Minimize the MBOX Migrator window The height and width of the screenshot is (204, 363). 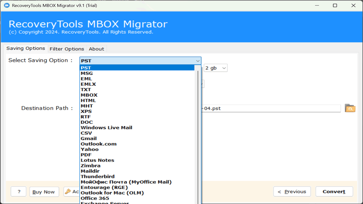coord(317,5)
